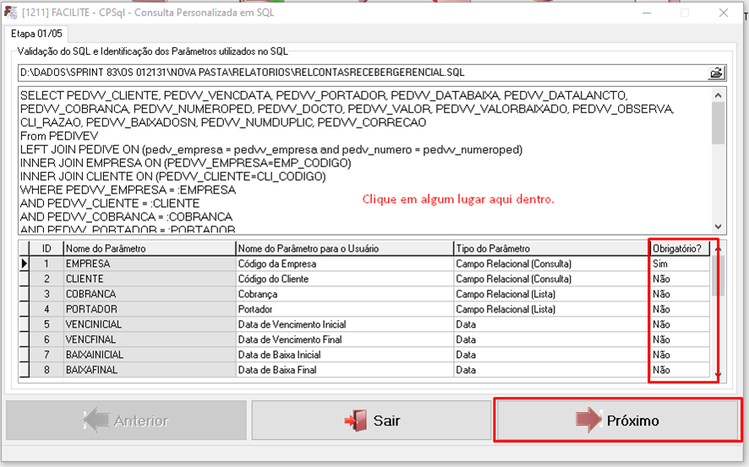The width and height of the screenshot is (749, 467).
Task: Click the open SQL file folder icon
Action: point(717,73)
